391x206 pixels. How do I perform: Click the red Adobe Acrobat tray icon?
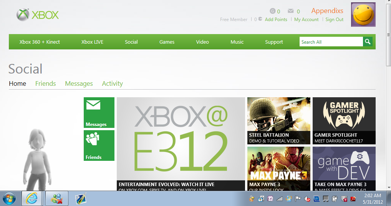353,199
